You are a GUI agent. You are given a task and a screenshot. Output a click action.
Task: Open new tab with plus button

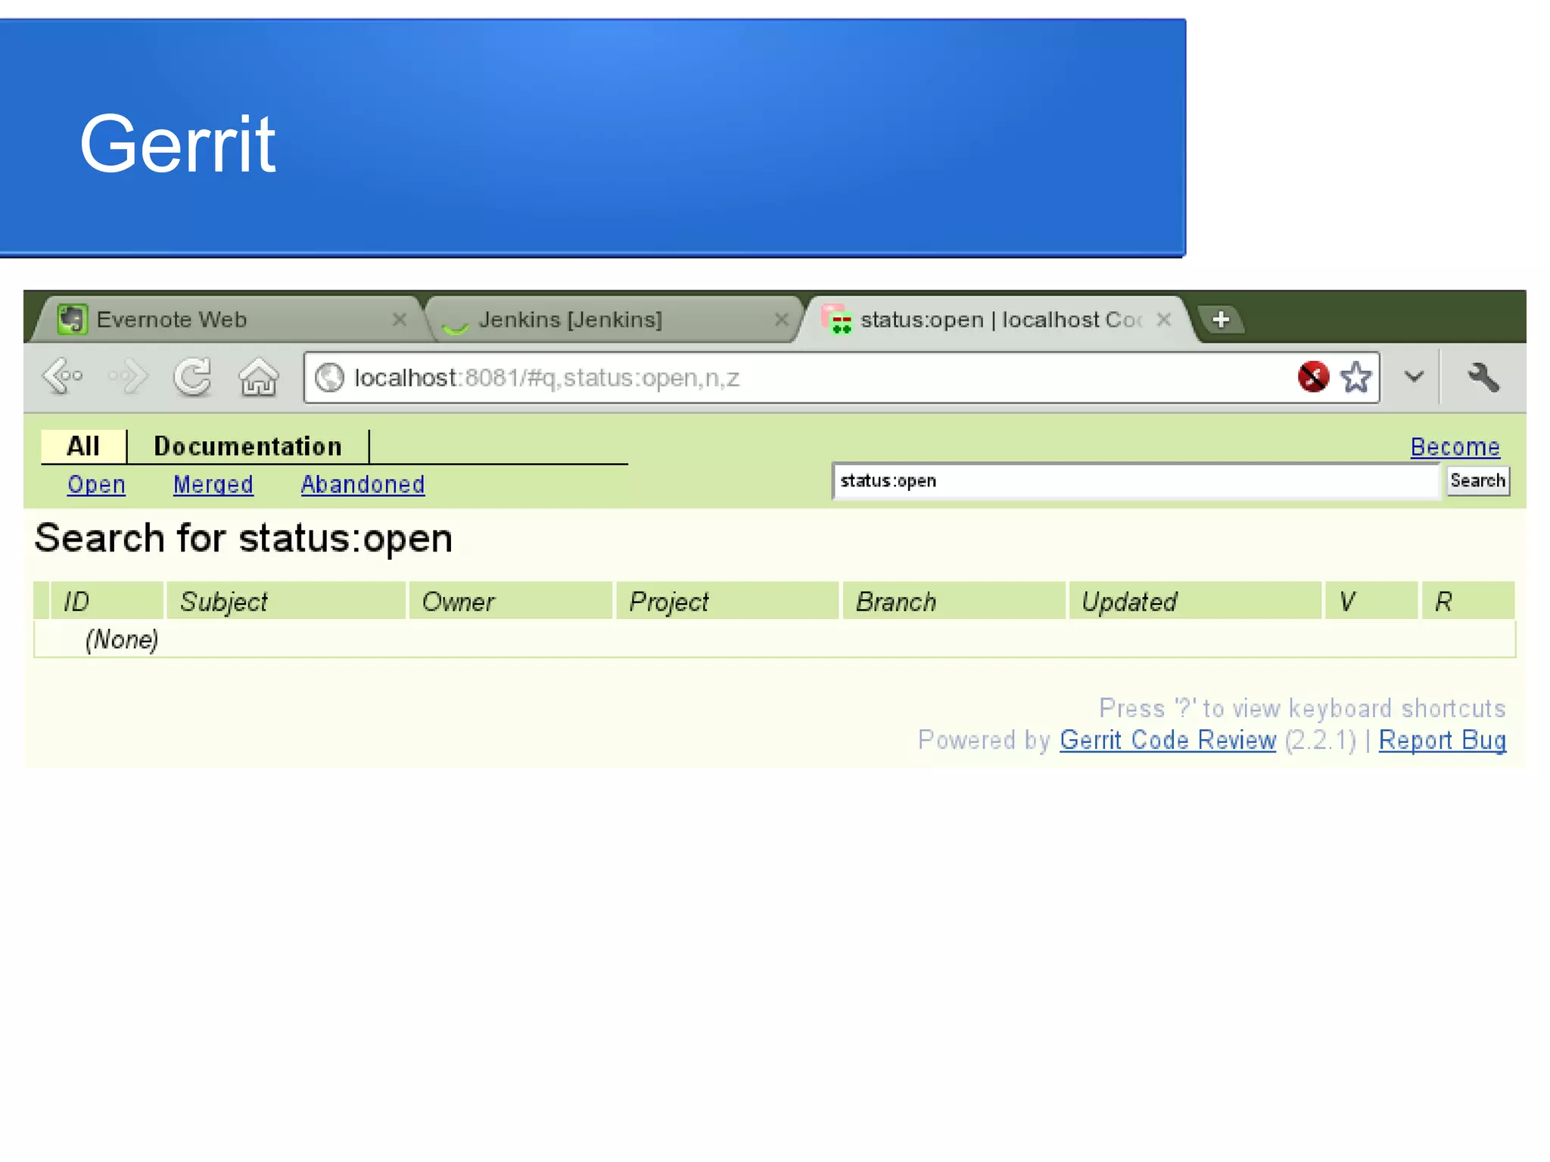[1220, 320]
